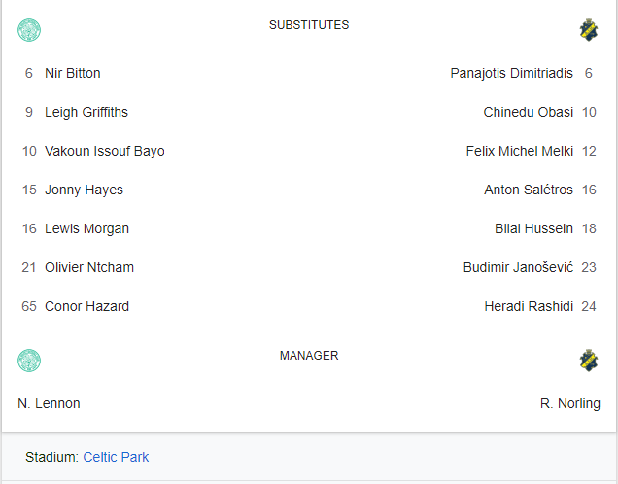This screenshot has height=484, width=618.
Task: Click the Celtic crest beside Substitutes heading
Action: pos(29,30)
